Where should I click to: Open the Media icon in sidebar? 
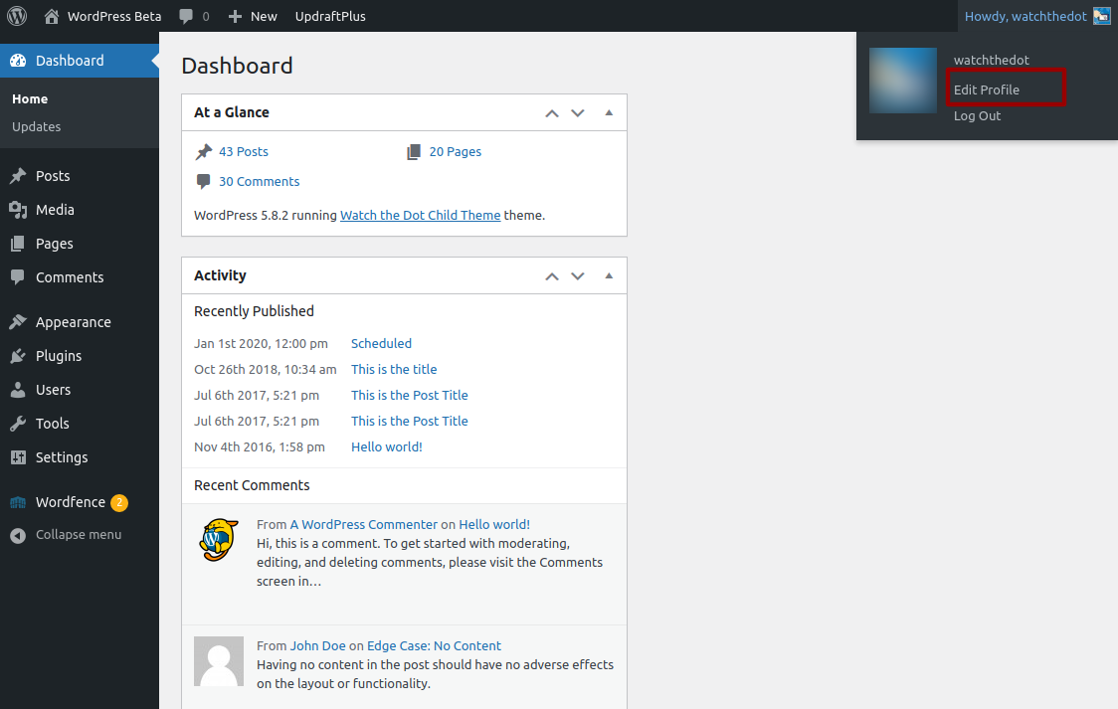[x=18, y=210]
